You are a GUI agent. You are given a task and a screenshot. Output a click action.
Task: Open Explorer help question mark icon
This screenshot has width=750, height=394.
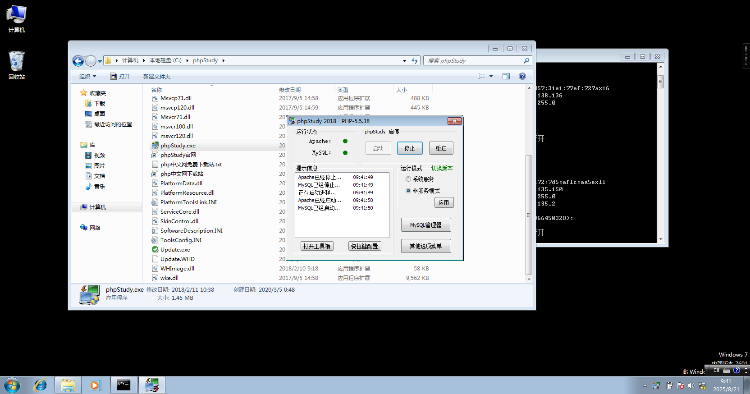point(522,76)
